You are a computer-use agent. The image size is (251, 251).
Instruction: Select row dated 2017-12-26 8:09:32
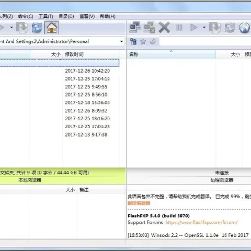point(60,111)
